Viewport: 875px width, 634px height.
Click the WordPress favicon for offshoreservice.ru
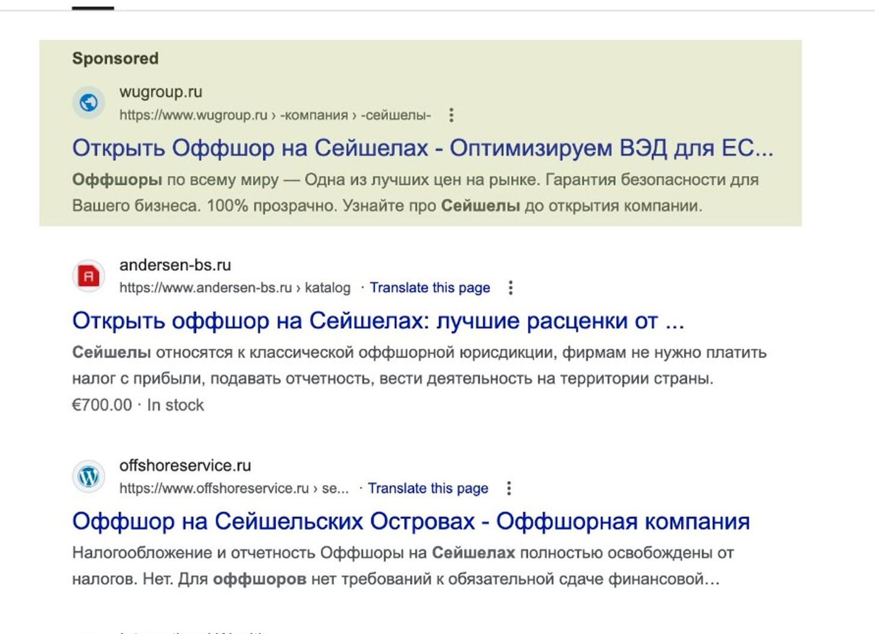point(89,476)
